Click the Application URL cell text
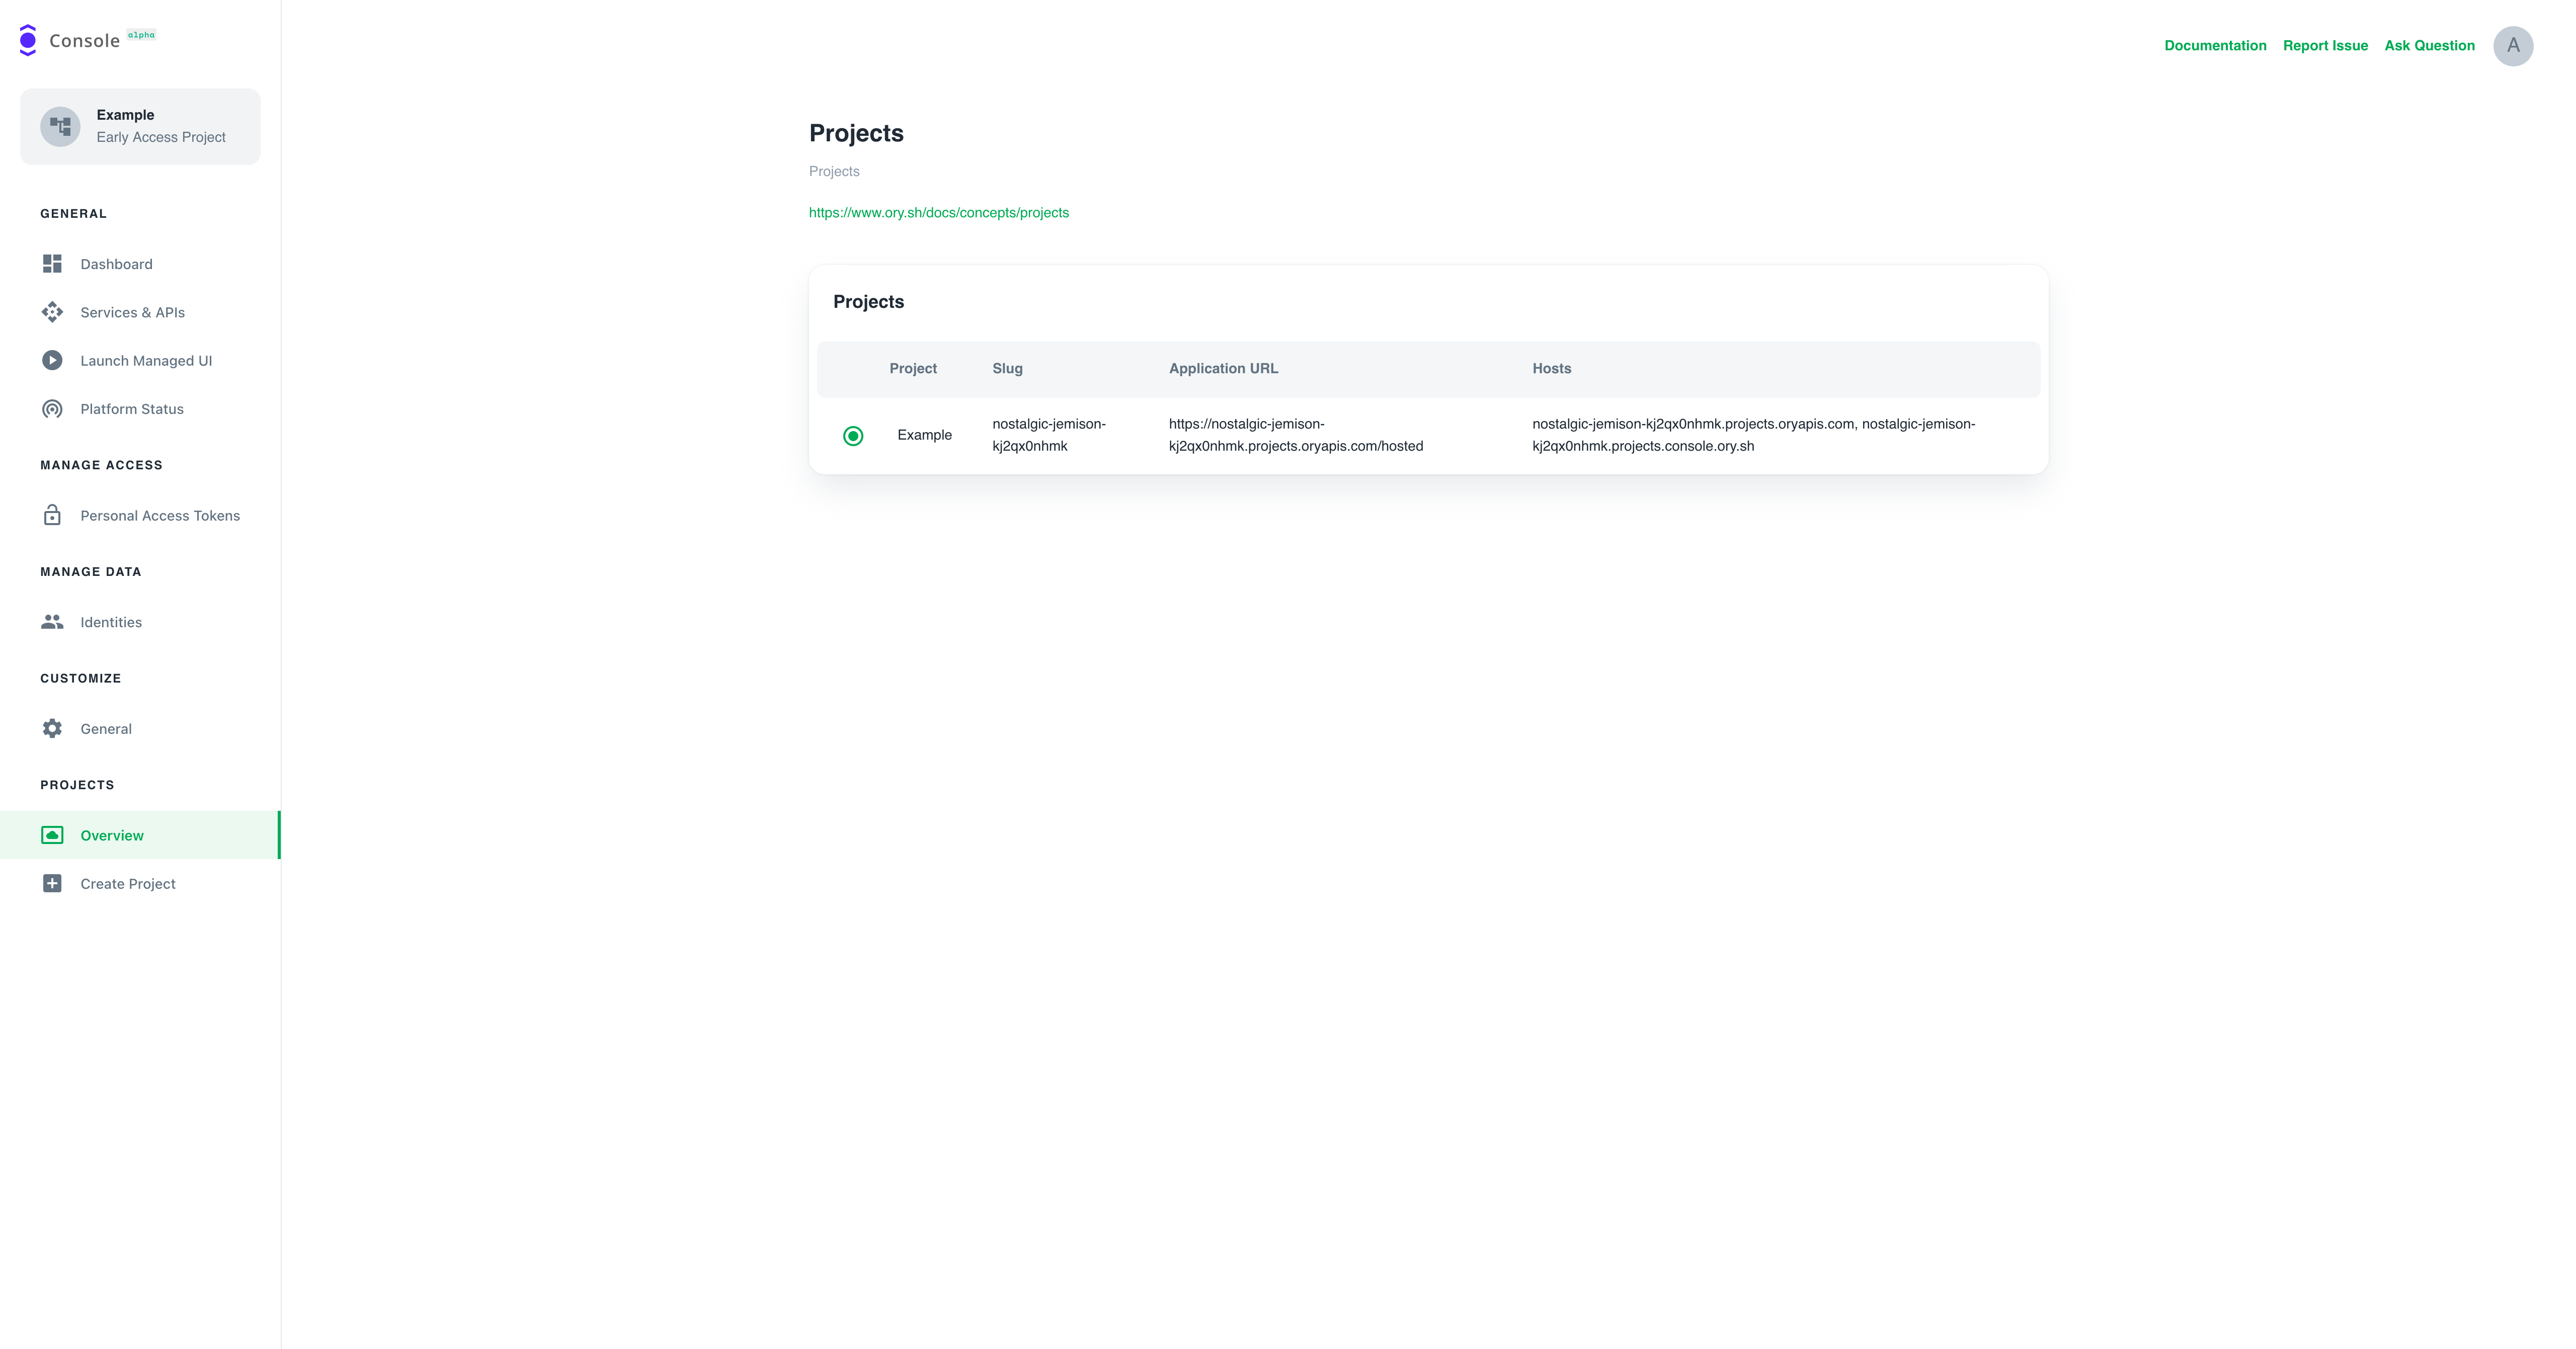Screen dimensions: 2576x1349 coord(1295,435)
